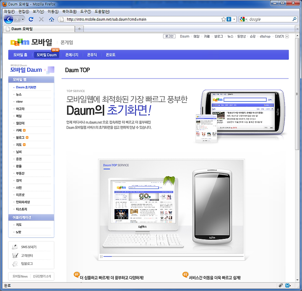Open 폰포토 nav item
This screenshot has height=291, width=302.
click(111, 55)
